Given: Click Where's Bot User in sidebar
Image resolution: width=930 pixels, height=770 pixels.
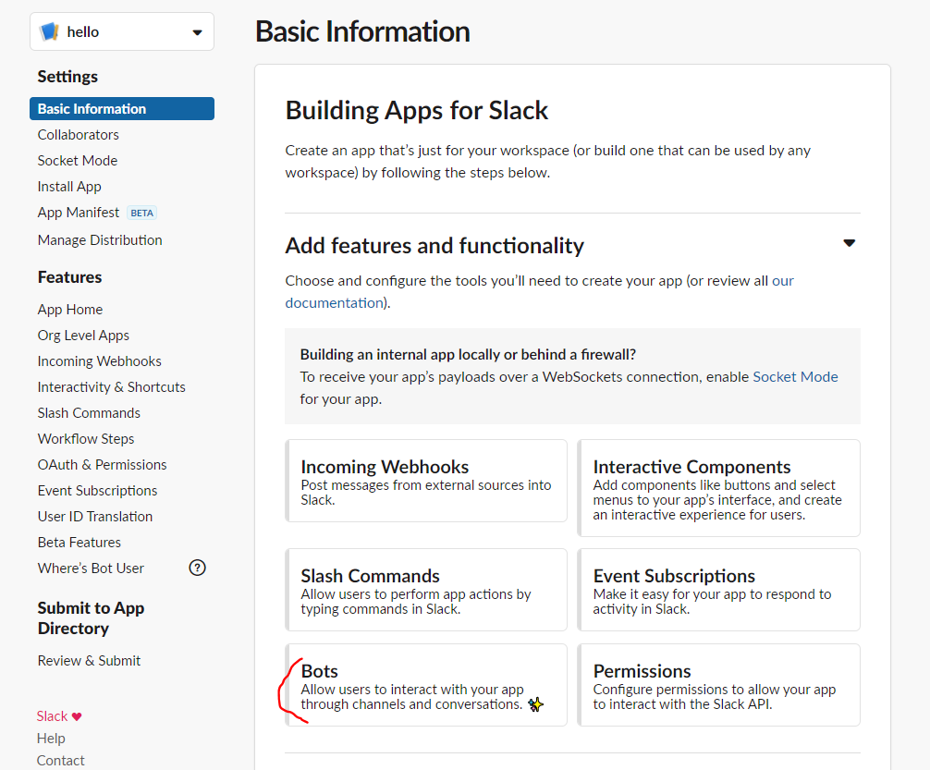Looking at the screenshot, I should coord(91,568).
